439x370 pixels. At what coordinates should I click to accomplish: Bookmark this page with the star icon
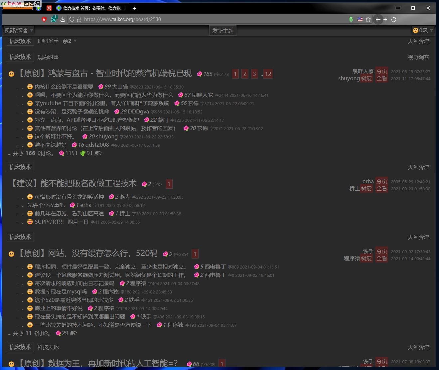(368, 19)
